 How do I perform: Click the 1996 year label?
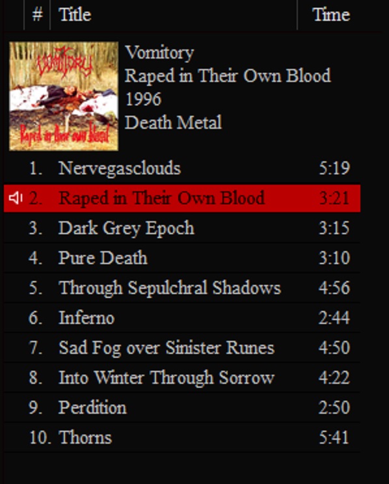(x=143, y=99)
